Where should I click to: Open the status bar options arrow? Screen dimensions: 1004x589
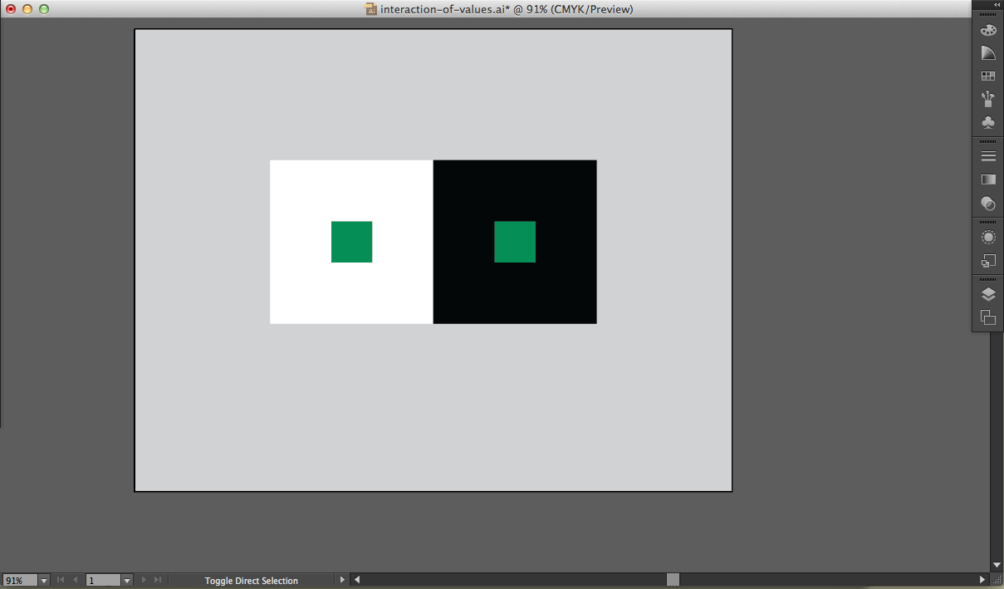(x=341, y=580)
